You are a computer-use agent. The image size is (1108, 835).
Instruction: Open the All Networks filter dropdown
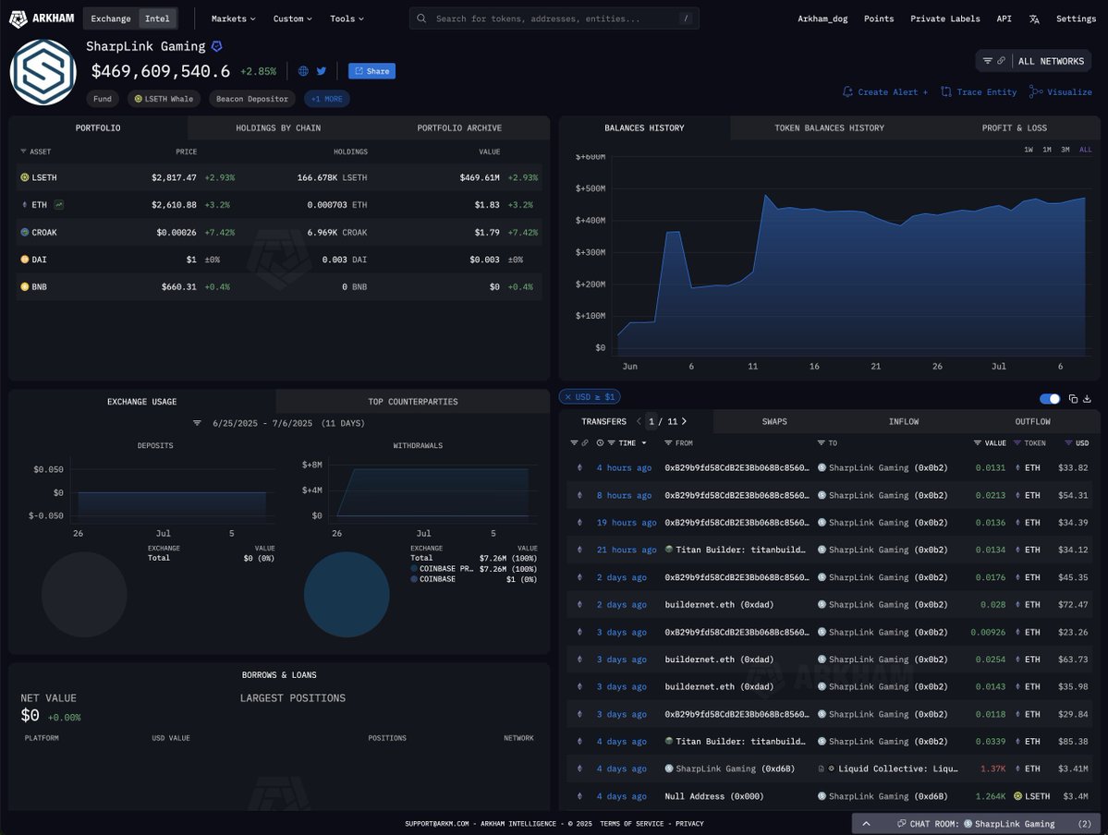pos(1034,61)
